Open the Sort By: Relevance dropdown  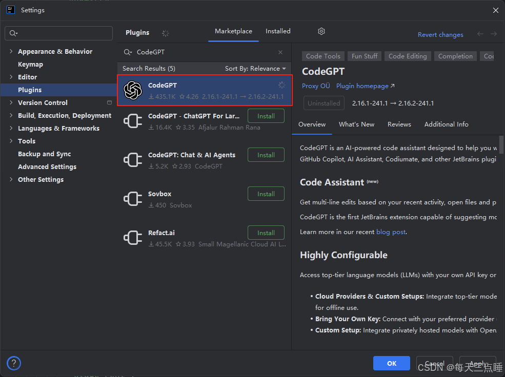(x=255, y=69)
